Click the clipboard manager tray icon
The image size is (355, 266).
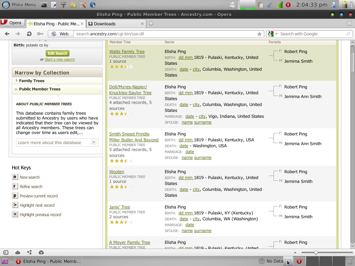(x=260, y=5)
